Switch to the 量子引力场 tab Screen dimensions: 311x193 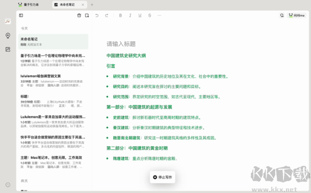pos(29,5)
